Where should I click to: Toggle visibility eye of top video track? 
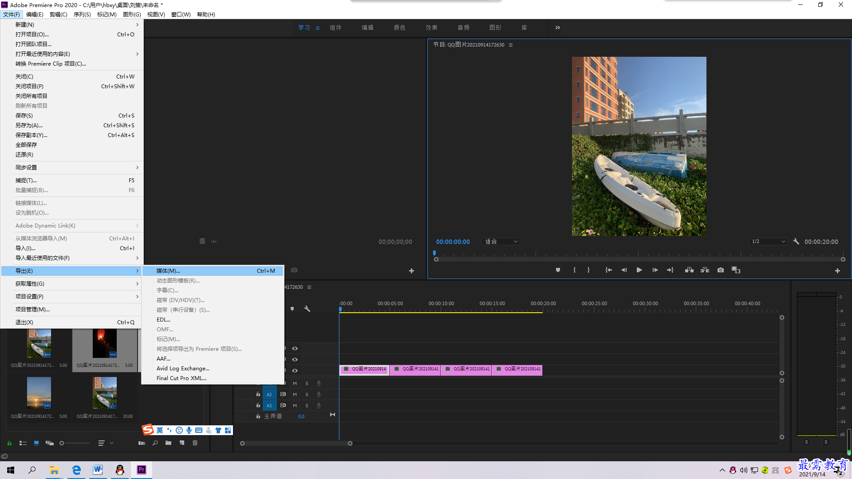tap(295, 349)
